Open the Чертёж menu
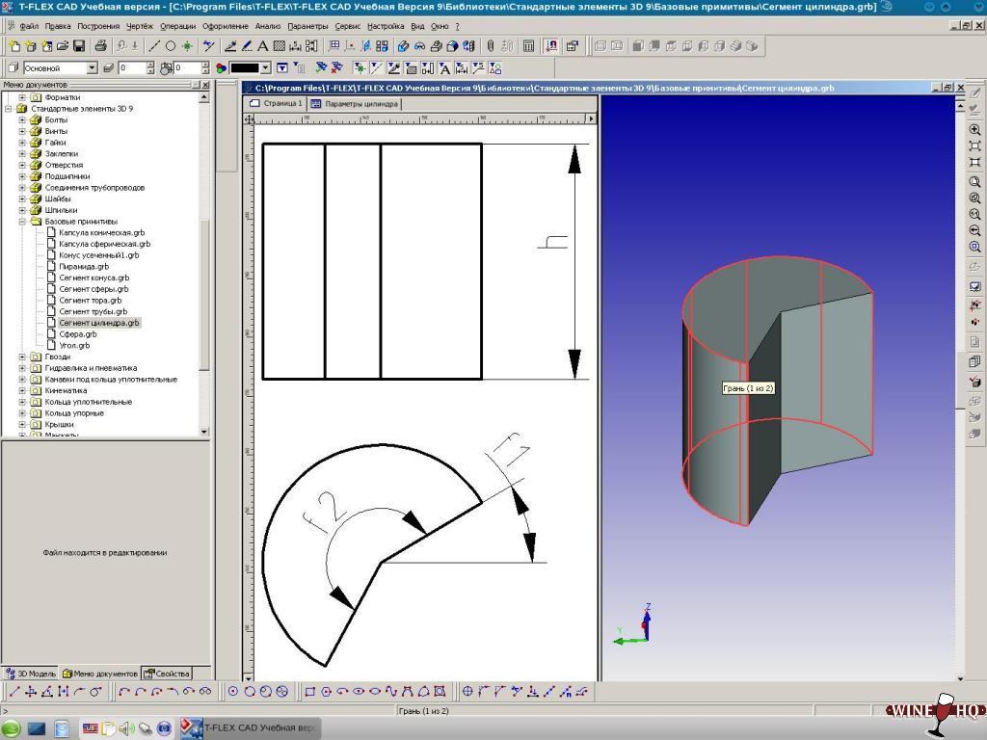987x740 pixels. pos(140,26)
